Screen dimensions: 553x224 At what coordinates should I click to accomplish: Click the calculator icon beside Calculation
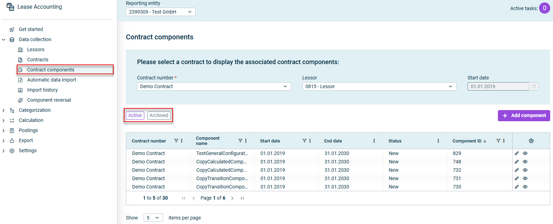pos(12,121)
